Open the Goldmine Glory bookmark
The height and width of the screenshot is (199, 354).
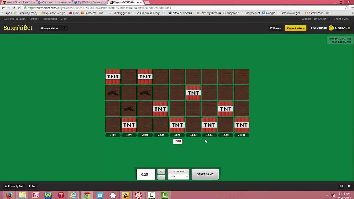click(148, 13)
